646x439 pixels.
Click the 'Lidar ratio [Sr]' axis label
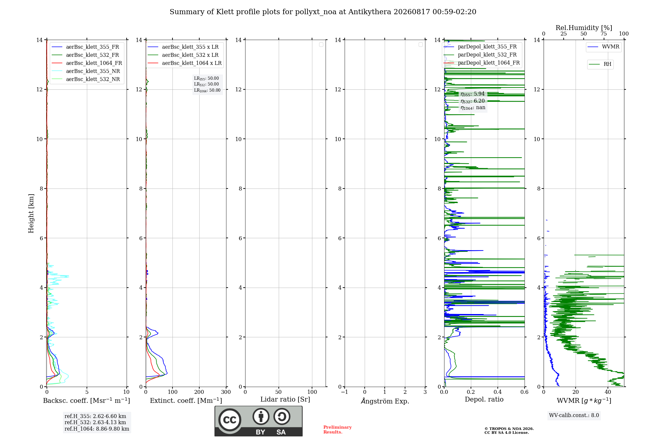click(x=285, y=400)
